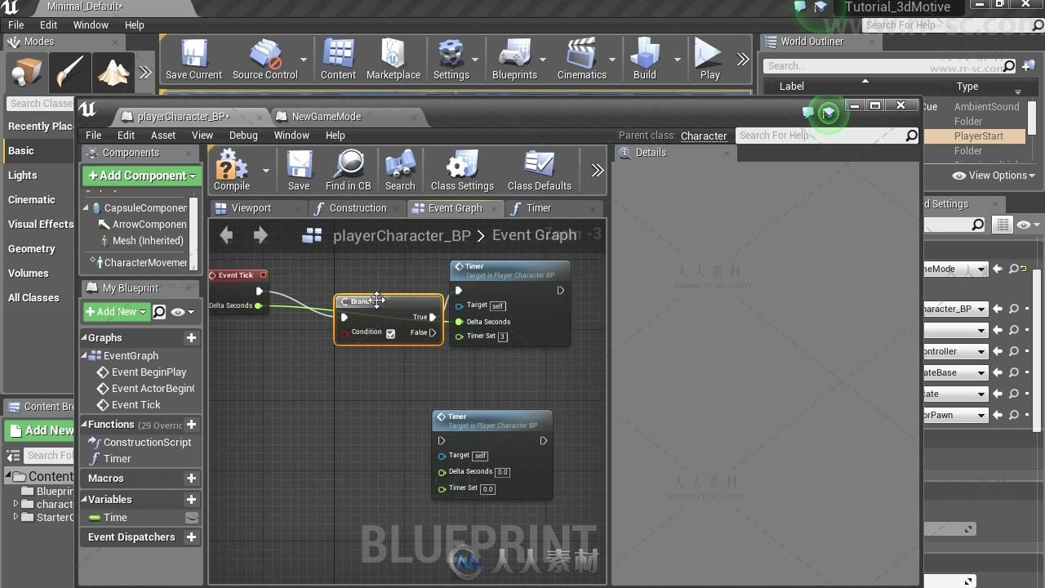Open Marketplace icon
Image resolution: width=1045 pixels, height=588 pixels.
point(394,60)
